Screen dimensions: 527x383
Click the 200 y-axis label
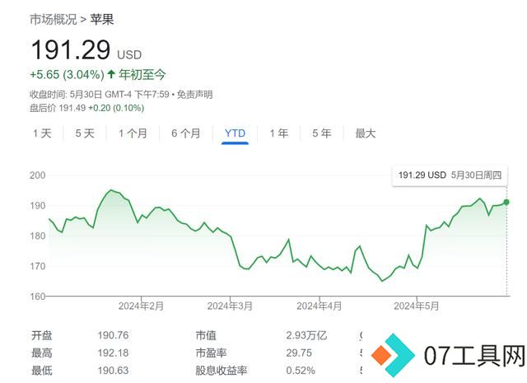click(x=37, y=175)
